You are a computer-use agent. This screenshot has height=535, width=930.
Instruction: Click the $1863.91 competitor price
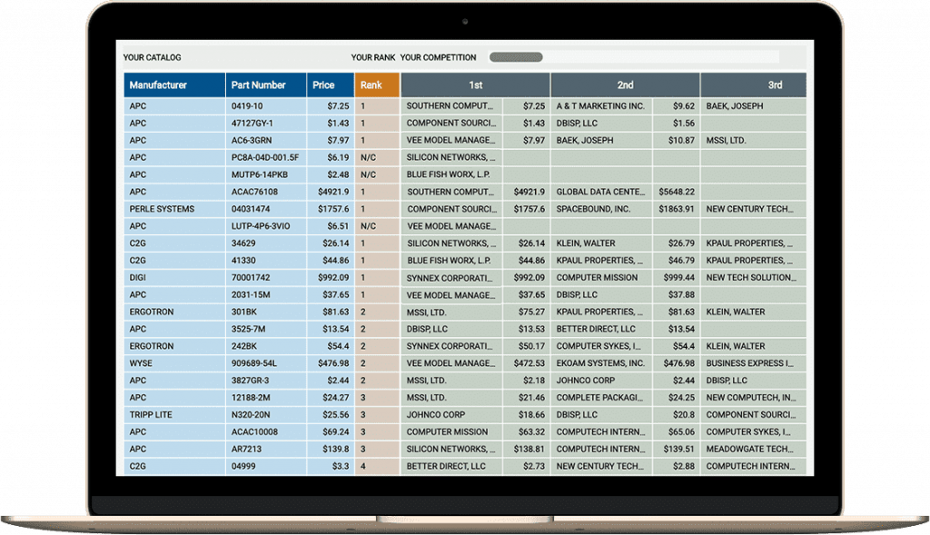point(676,210)
